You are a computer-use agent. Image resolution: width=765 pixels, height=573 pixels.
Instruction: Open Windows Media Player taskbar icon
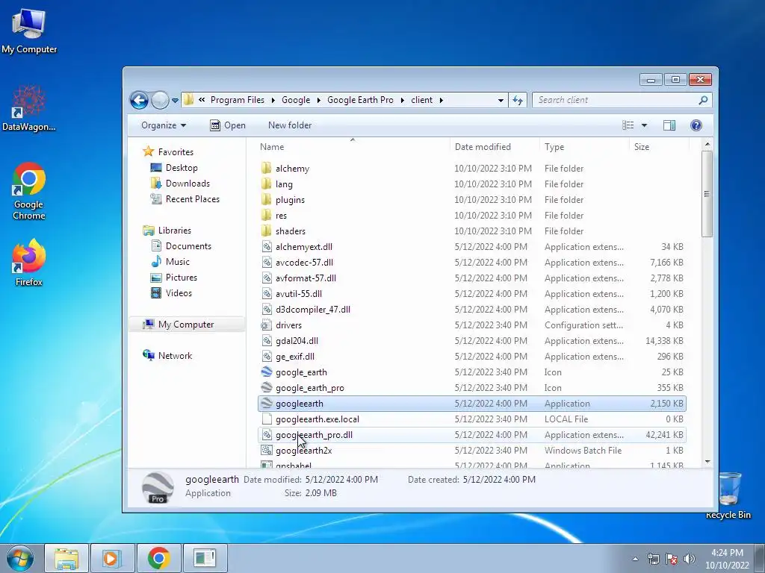(x=113, y=558)
